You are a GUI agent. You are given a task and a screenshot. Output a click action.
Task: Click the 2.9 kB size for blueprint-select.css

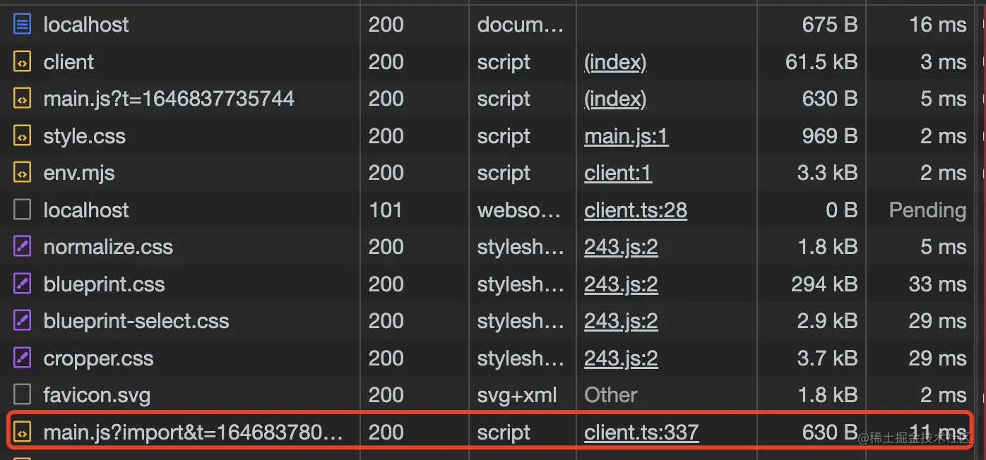click(x=828, y=321)
